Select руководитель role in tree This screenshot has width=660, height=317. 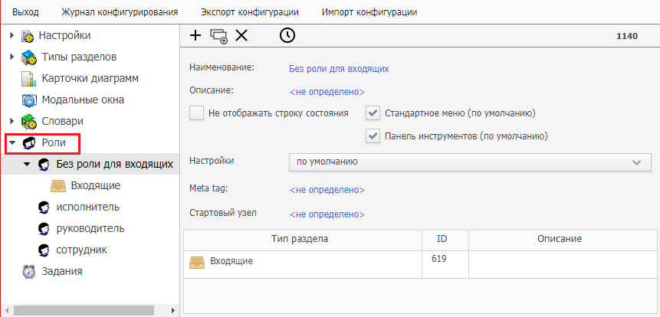point(90,229)
